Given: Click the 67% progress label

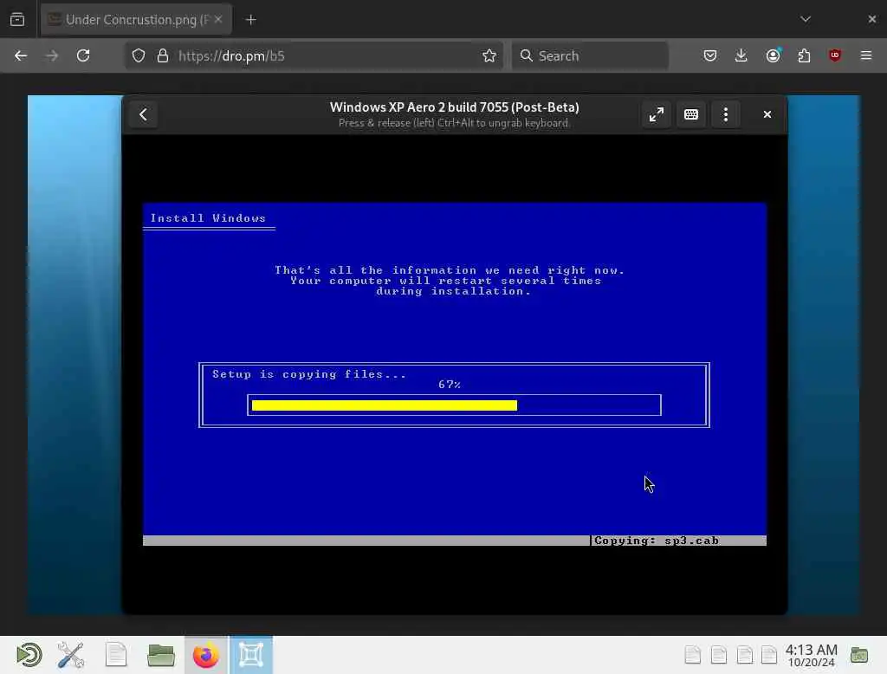Looking at the screenshot, I should pos(450,385).
